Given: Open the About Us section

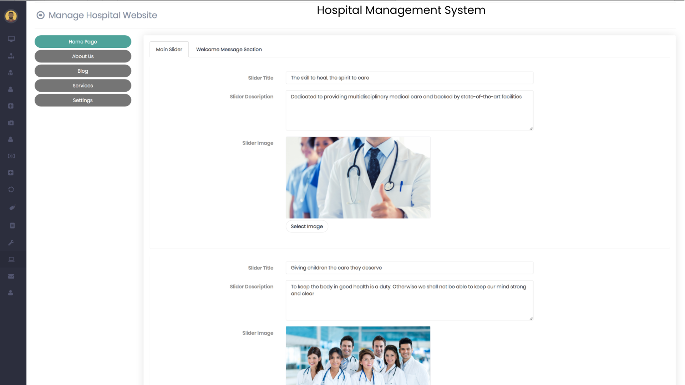Looking at the screenshot, I should 83,56.
